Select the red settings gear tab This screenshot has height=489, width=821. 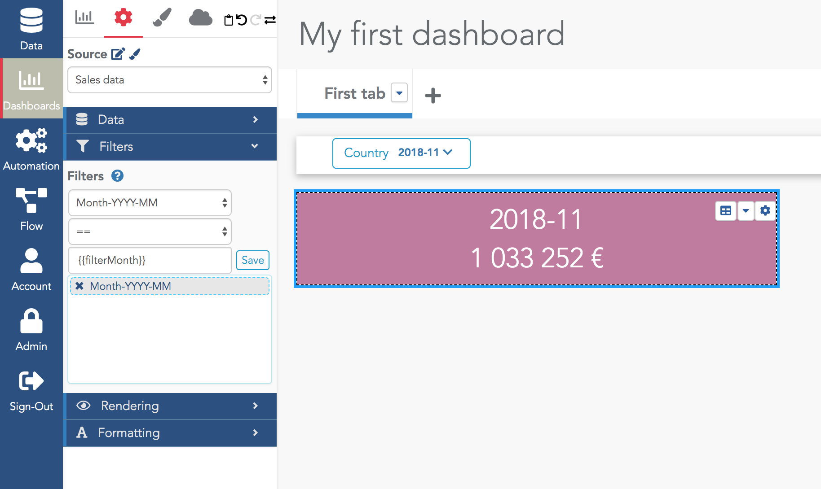pos(123,17)
